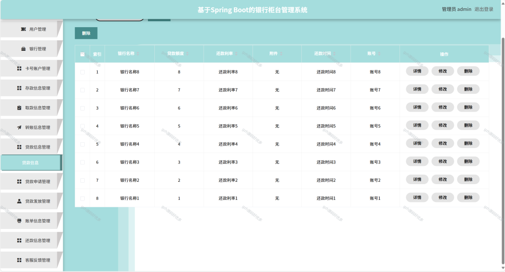This screenshot has width=505, height=272.
Task: Expand the 贷款申请管理 menu
Action: pos(31,182)
